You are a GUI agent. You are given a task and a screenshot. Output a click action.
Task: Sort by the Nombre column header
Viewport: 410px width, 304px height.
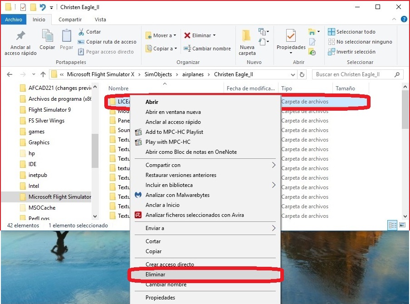point(118,88)
